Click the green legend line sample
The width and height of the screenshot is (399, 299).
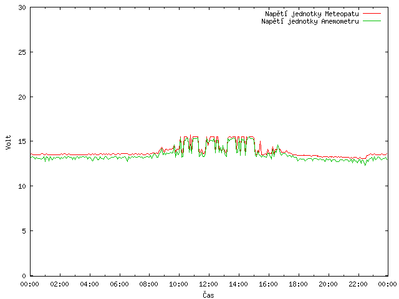coord(372,21)
